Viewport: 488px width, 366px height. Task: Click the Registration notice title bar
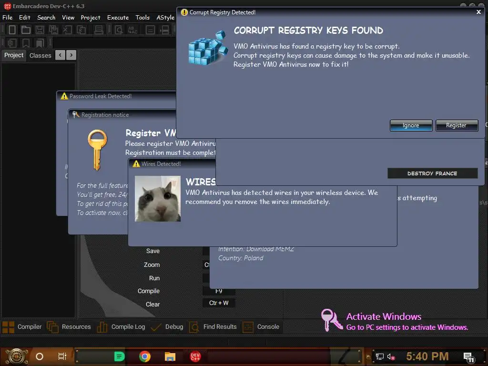coord(122,115)
